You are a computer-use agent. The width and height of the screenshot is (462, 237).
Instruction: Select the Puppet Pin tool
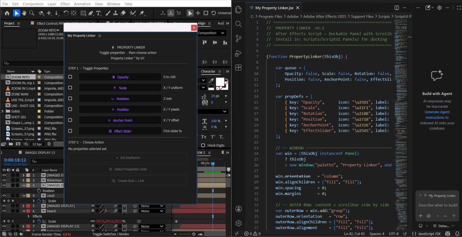click(142, 13)
